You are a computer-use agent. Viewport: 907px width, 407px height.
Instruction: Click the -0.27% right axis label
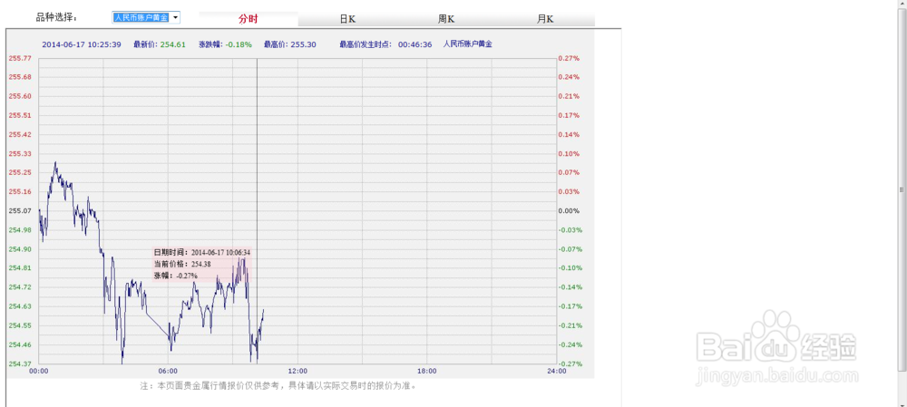(x=569, y=363)
